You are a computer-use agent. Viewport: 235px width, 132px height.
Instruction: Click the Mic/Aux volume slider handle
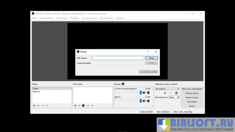point(141,101)
